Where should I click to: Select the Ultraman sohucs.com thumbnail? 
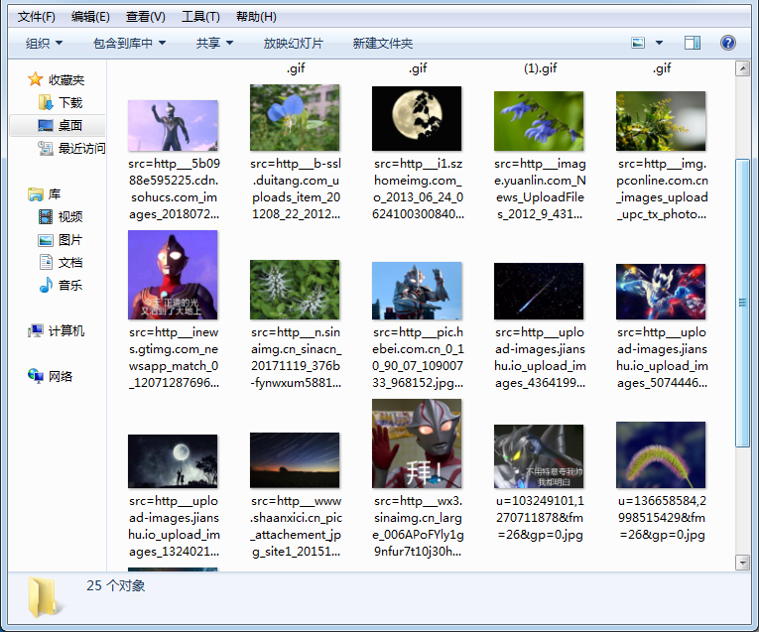tap(173, 125)
